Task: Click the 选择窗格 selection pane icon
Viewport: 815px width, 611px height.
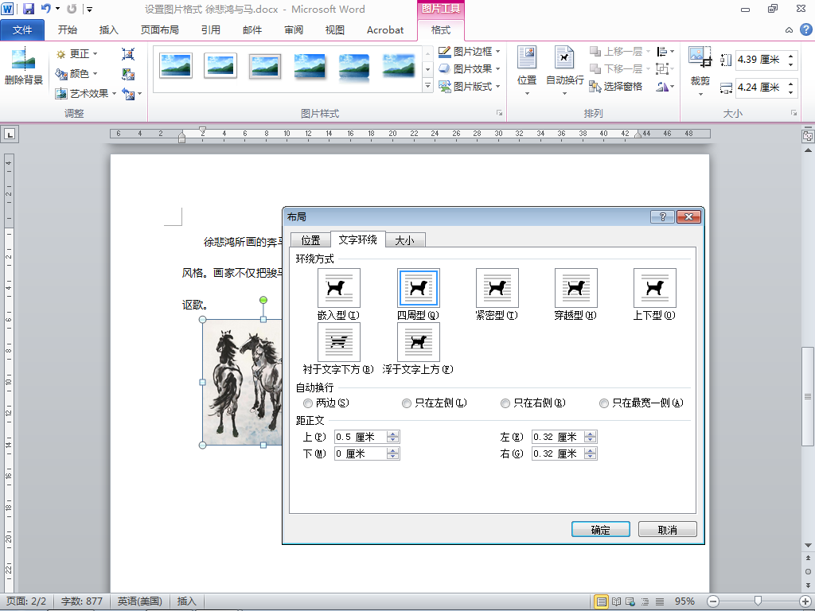Action: point(595,87)
